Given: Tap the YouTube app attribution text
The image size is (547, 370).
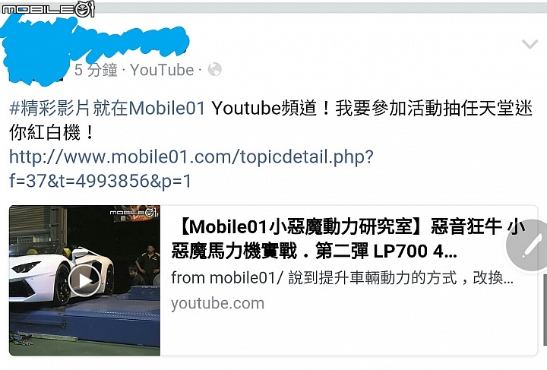Looking at the screenshot, I should tap(163, 70).
